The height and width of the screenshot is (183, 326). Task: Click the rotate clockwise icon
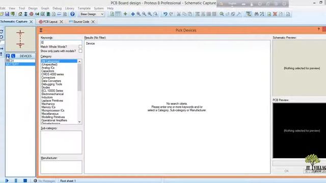coord(2,32)
